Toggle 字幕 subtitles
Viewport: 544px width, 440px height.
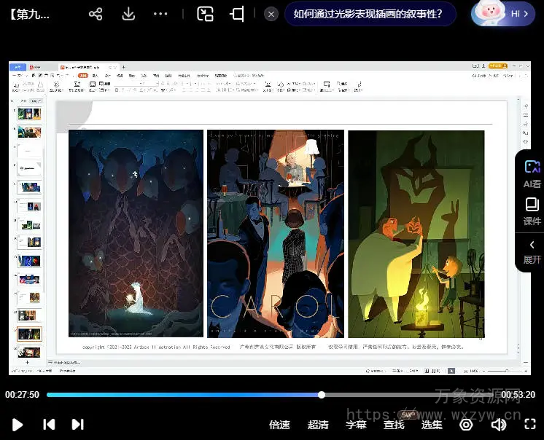pyautogui.click(x=356, y=424)
